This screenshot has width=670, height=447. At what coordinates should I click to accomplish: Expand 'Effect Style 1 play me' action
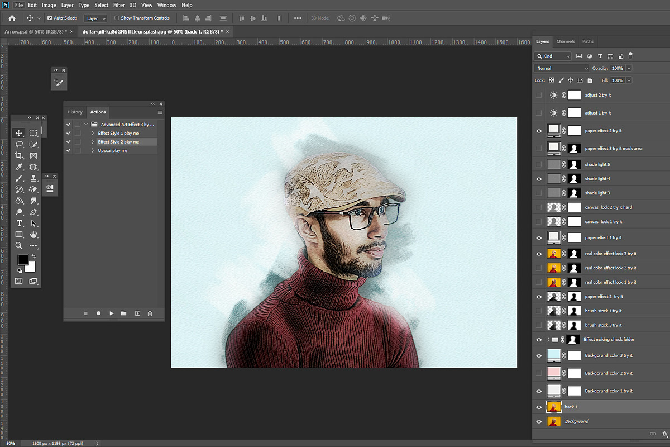tap(93, 133)
